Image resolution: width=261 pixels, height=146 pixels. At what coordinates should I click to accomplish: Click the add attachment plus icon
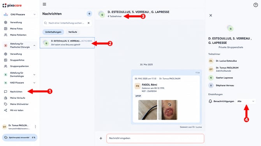click(x=101, y=138)
